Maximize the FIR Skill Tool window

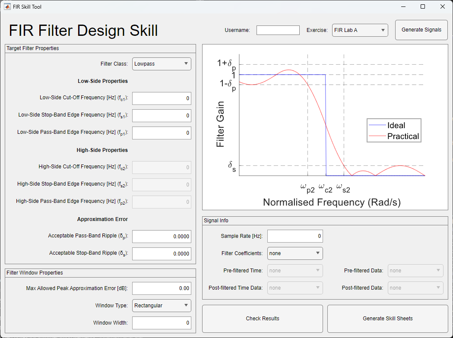423,6
